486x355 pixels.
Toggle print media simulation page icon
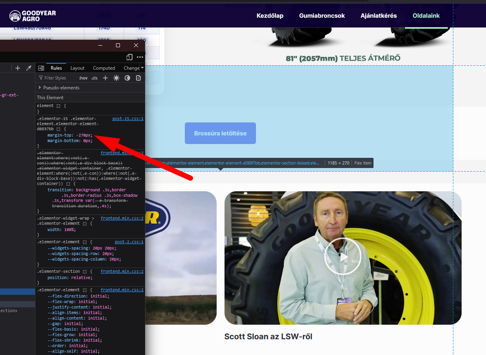tap(138, 78)
